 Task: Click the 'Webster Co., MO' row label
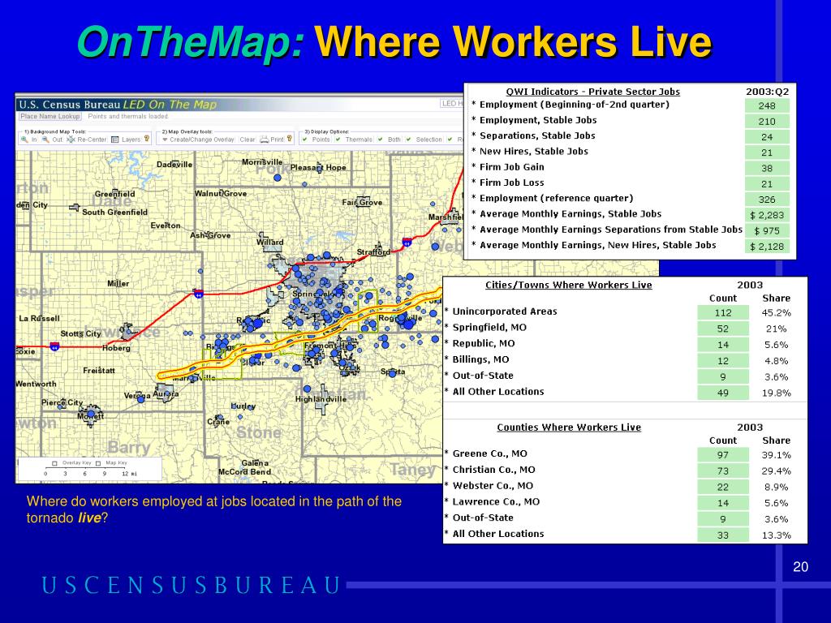click(x=493, y=486)
